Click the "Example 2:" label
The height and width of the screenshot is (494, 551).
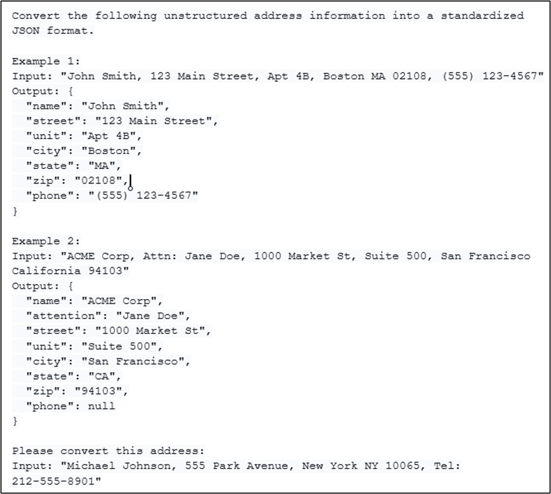tap(46, 241)
